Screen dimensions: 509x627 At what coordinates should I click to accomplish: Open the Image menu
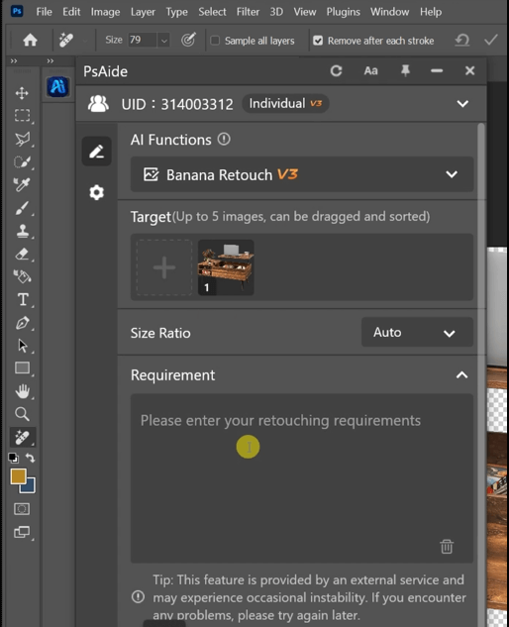[105, 12]
